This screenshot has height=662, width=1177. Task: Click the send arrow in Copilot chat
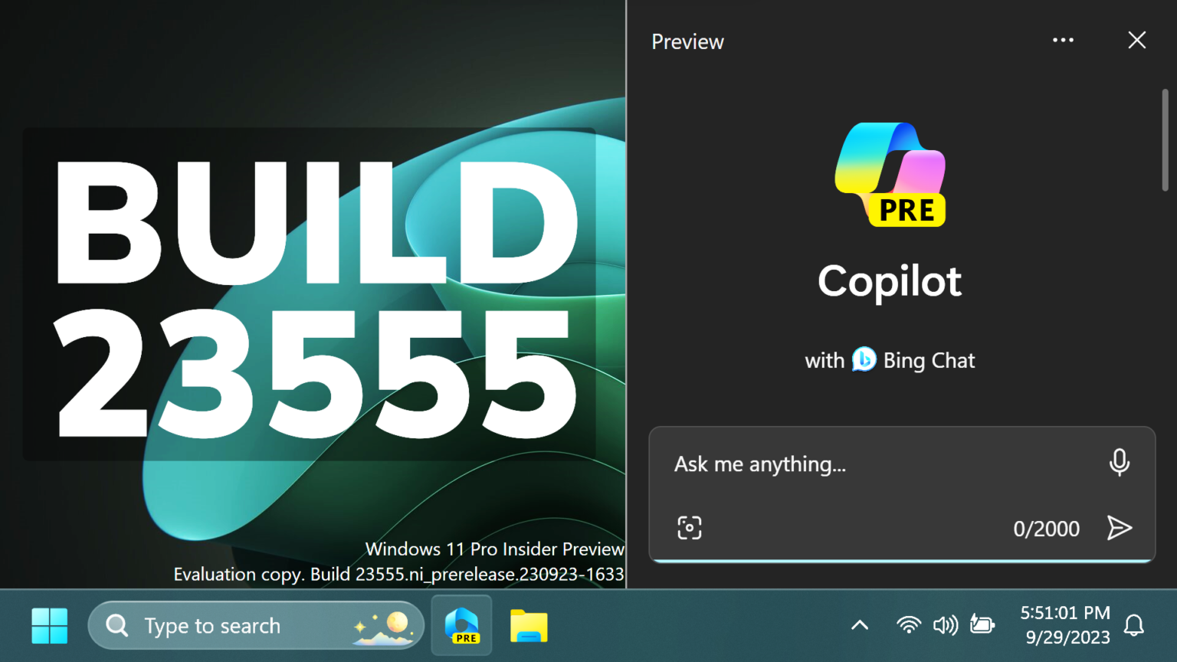1120,528
